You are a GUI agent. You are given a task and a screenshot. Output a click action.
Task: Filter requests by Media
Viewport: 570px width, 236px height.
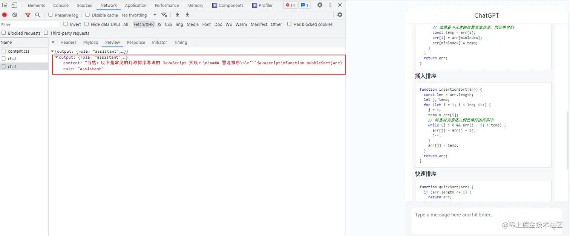tap(193, 24)
